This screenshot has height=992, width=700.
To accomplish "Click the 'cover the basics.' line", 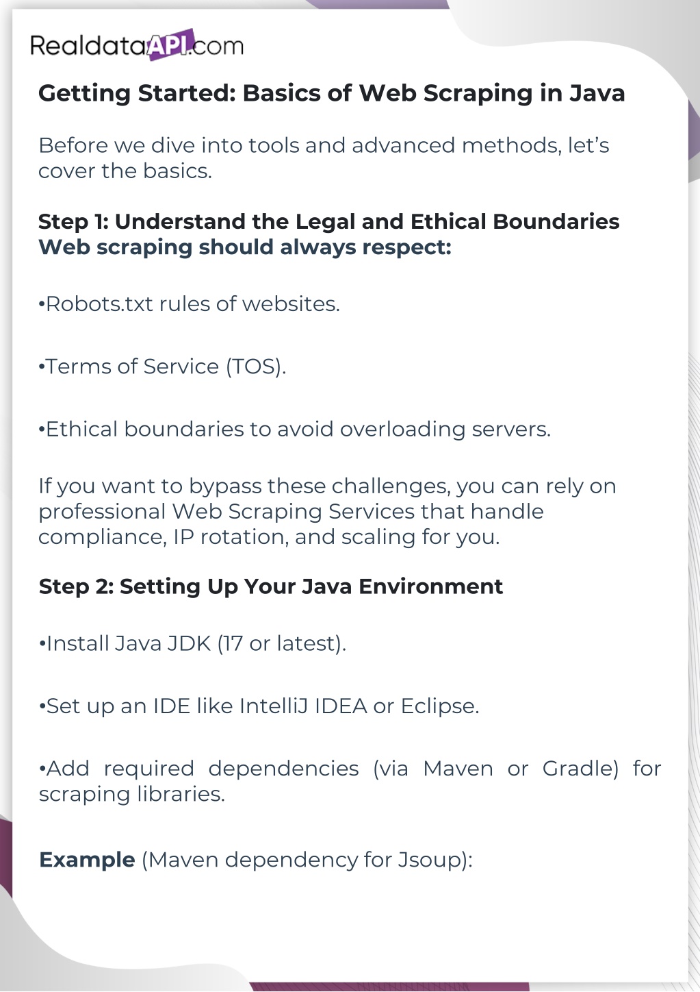I will point(125,171).
